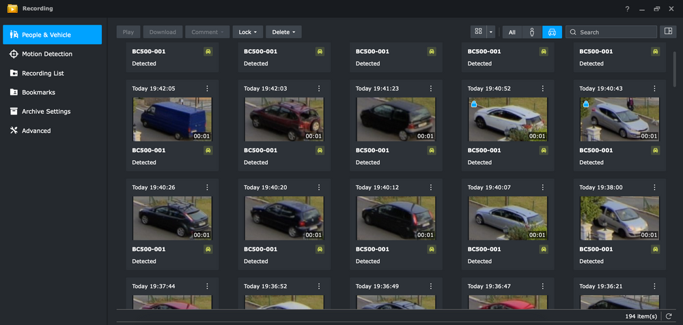Select black hatchback thumbnail at 19:41:23

click(396, 119)
